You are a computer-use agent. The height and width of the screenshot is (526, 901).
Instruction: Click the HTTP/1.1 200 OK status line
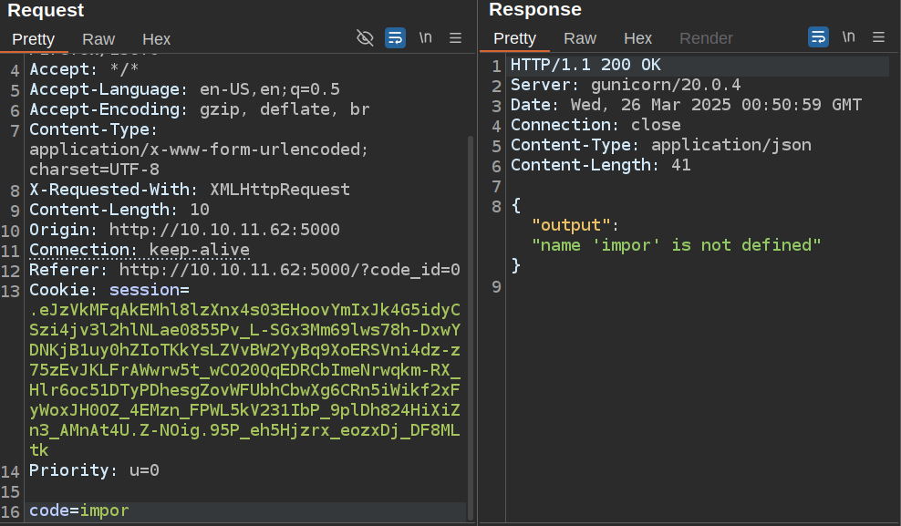click(585, 65)
